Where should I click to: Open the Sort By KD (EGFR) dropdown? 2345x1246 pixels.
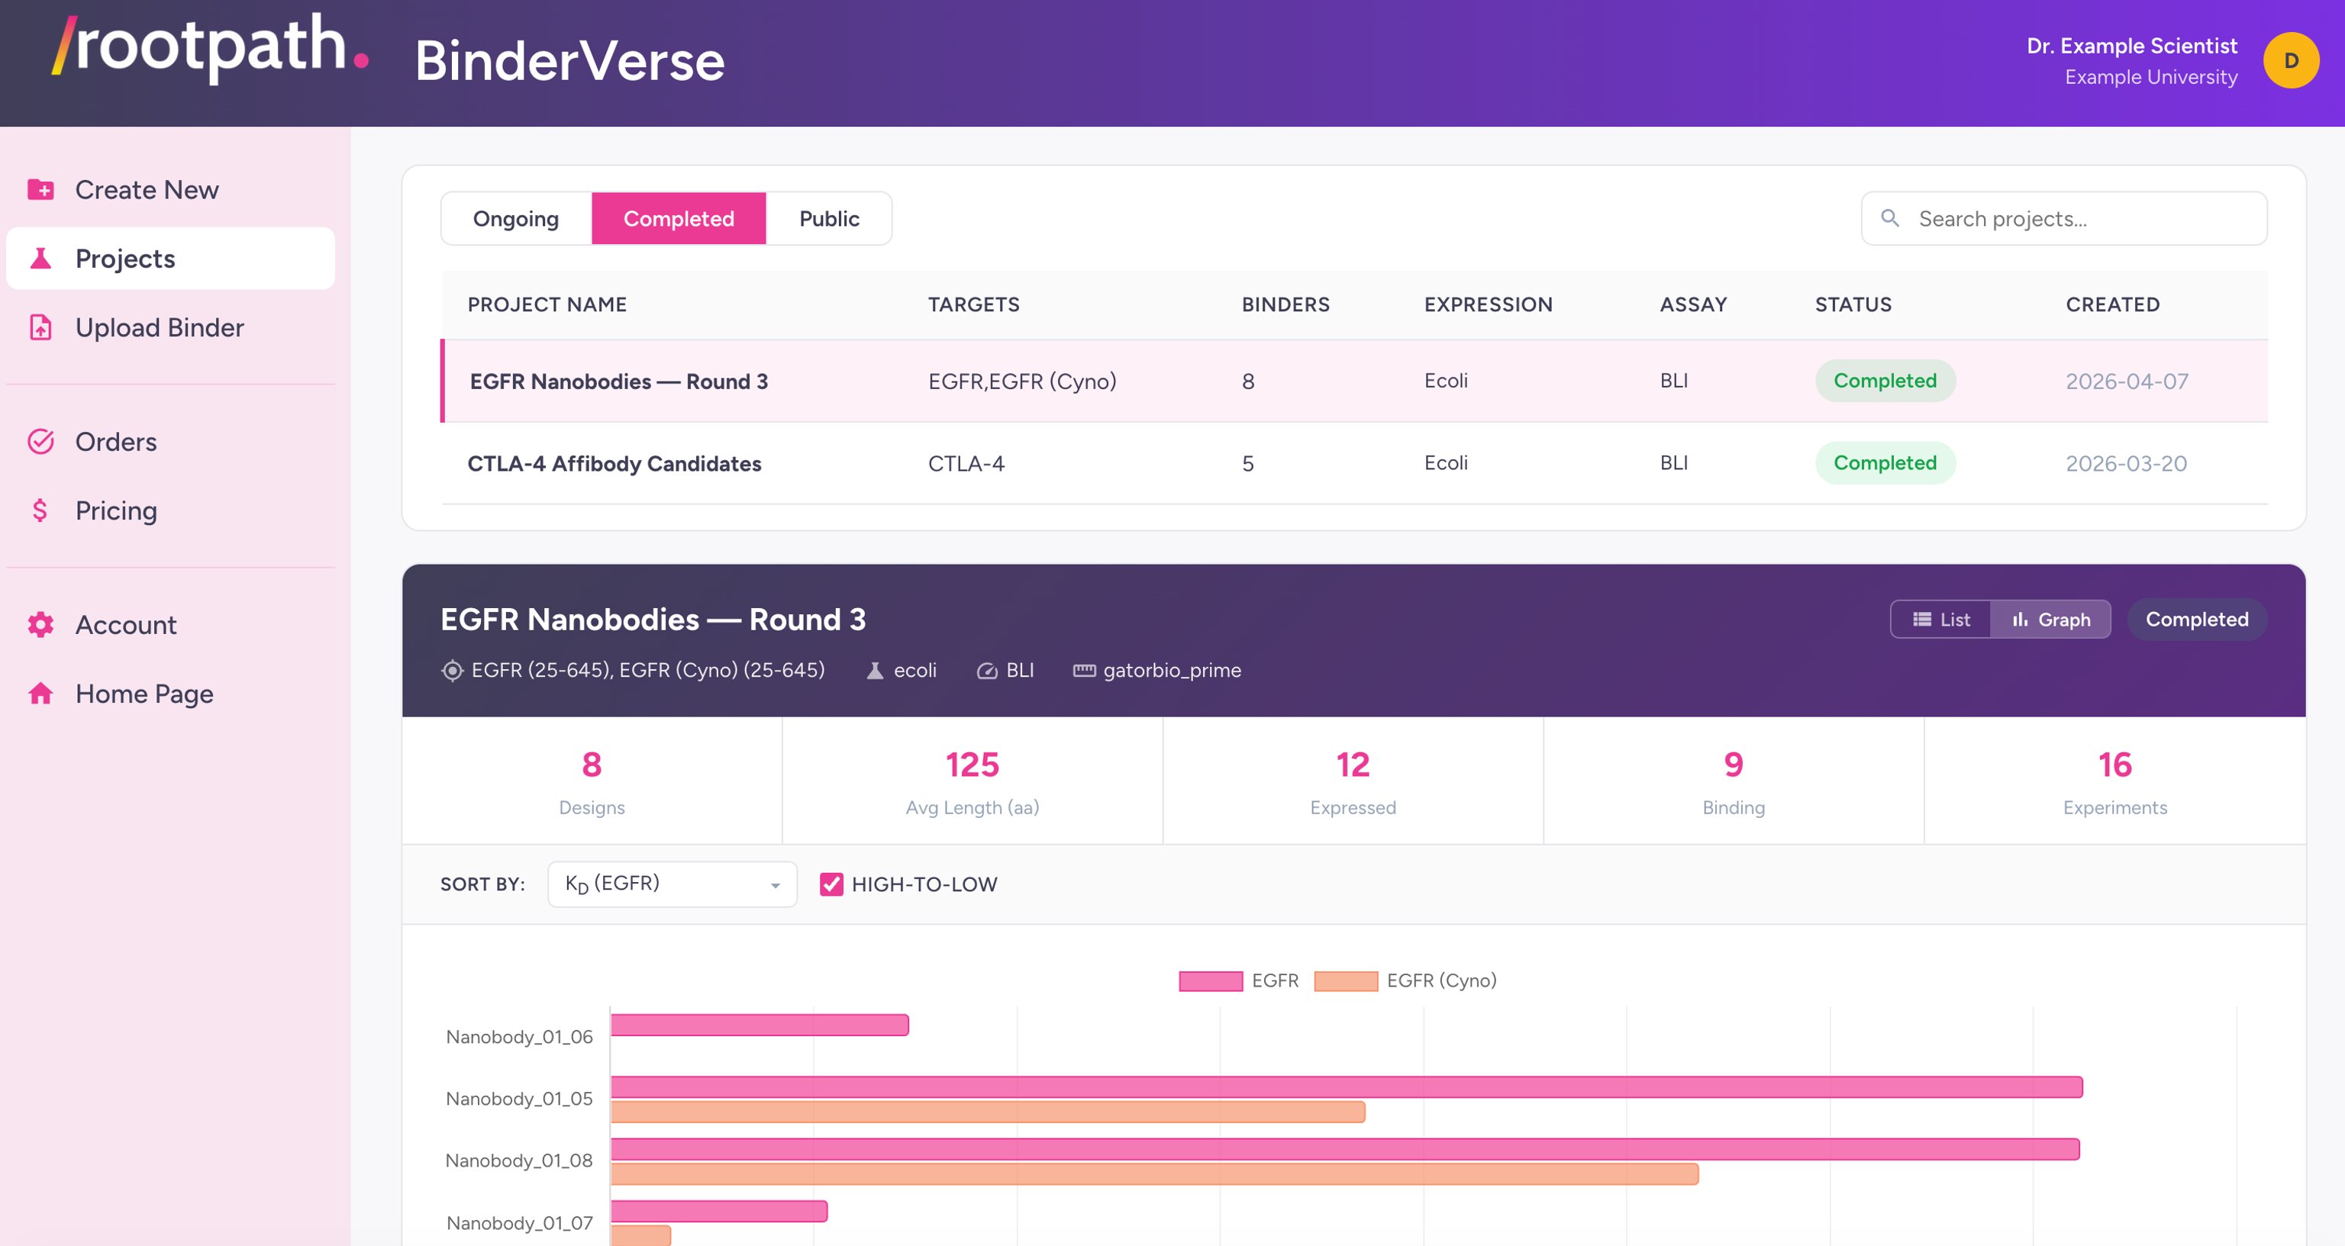(672, 884)
